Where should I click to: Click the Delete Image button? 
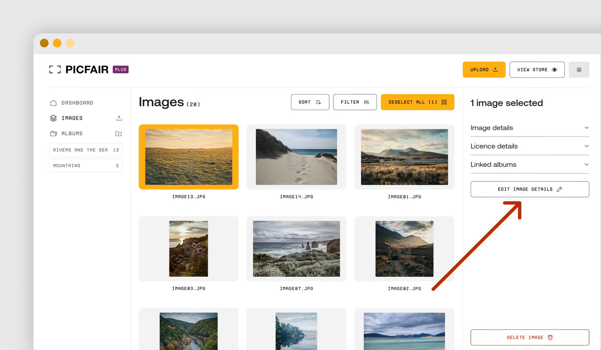click(530, 337)
